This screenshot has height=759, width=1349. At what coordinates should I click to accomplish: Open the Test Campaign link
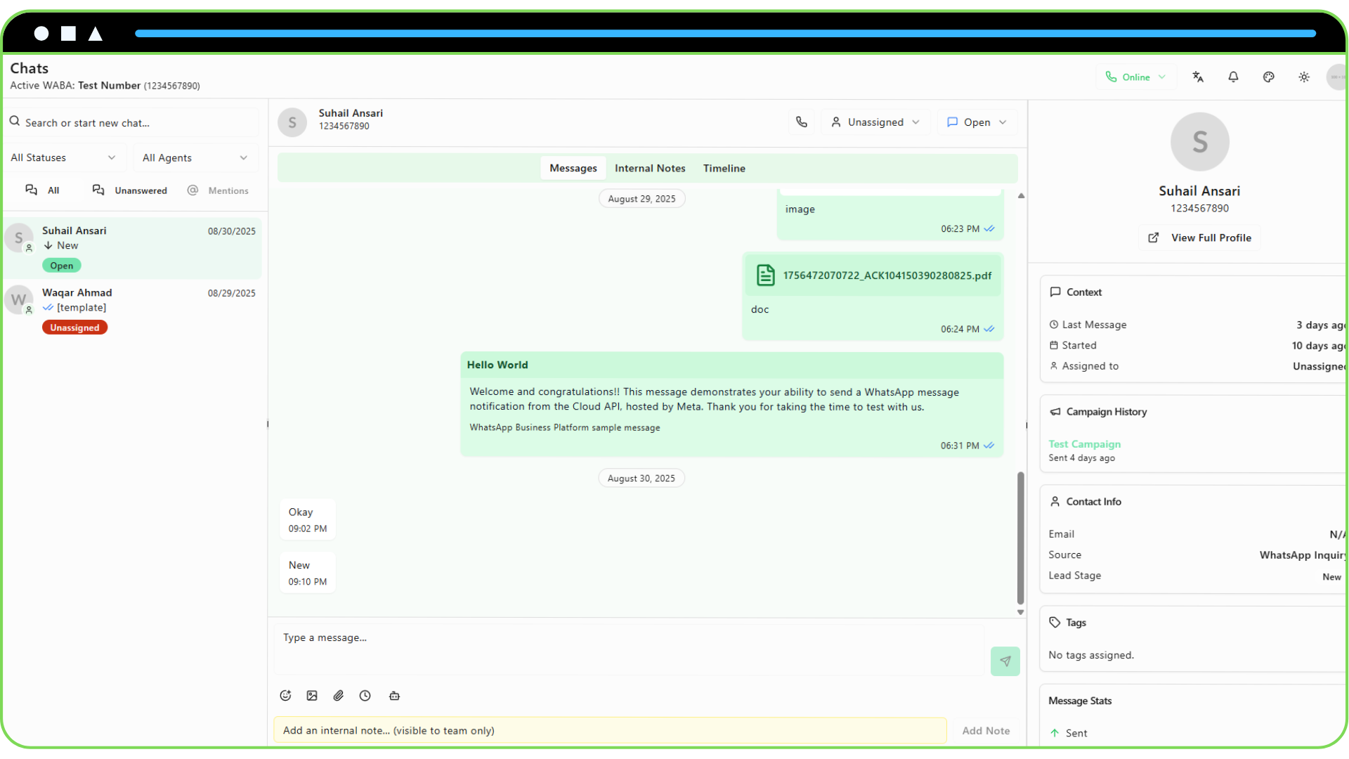tap(1085, 444)
